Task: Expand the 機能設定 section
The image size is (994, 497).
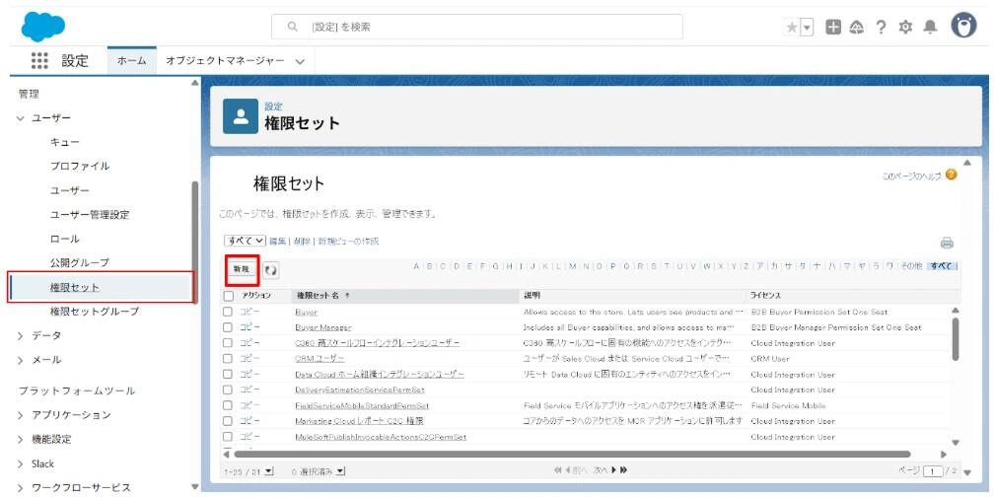Action: click(21, 440)
